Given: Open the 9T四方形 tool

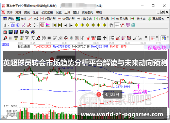Looking at the screenshot, I should pos(120,19).
